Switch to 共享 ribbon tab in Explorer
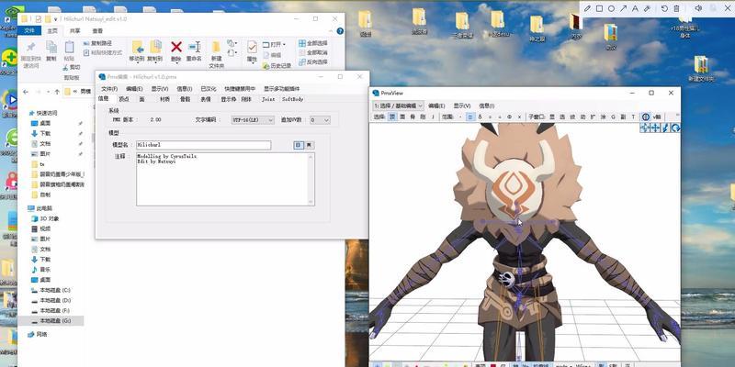 point(75,30)
